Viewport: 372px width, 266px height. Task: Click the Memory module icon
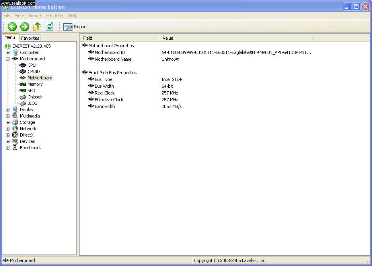pyautogui.click(x=23, y=84)
